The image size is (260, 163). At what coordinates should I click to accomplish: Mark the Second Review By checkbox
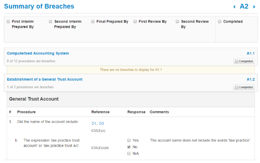pos(177,22)
